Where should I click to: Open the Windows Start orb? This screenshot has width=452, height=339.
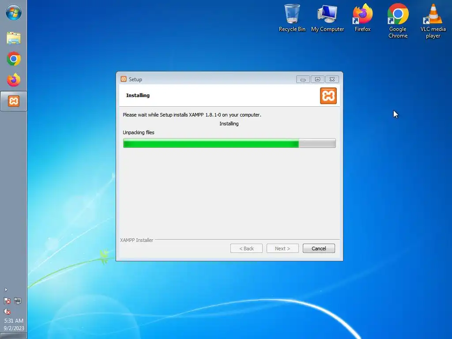[14, 13]
